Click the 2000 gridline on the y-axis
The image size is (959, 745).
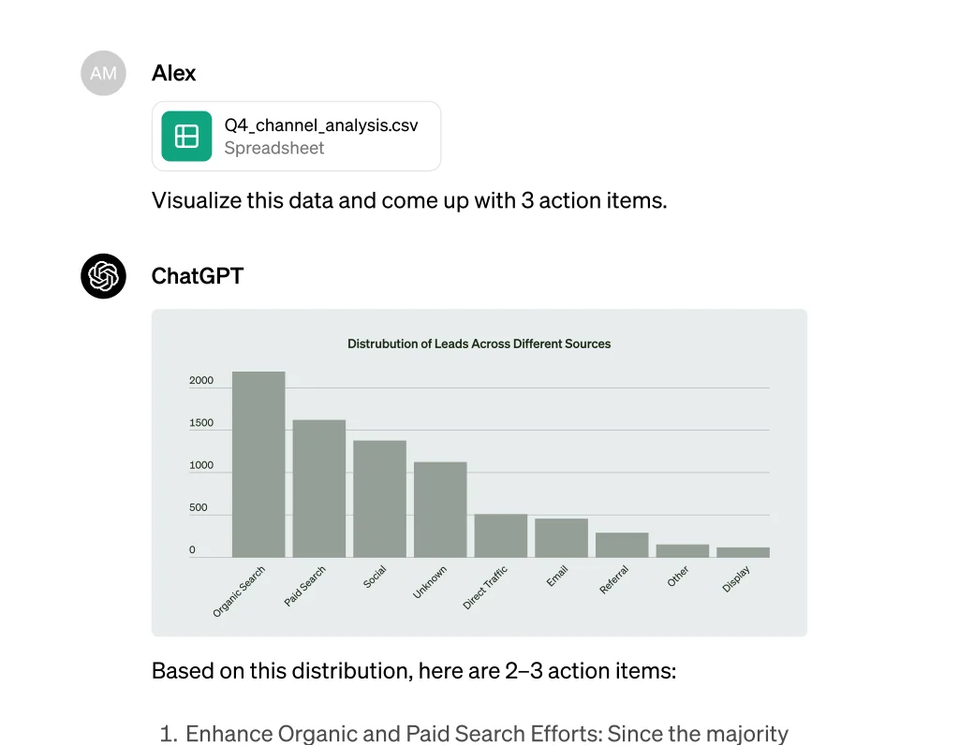(x=201, y=380)
